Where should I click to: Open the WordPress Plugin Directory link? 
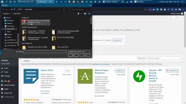101,64
